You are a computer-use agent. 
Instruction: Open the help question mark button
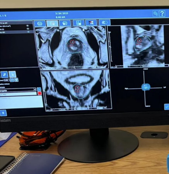pos(162,14)
